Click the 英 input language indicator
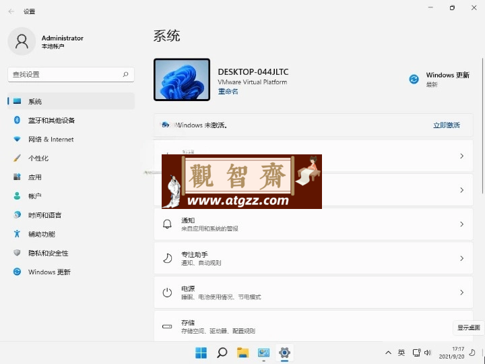485x364 pixels. [x=401, y=353]
